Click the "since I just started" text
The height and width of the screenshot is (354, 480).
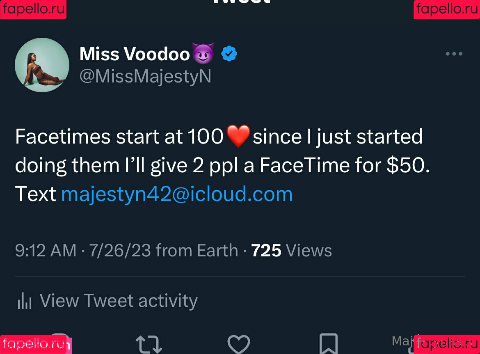[337, 137]
